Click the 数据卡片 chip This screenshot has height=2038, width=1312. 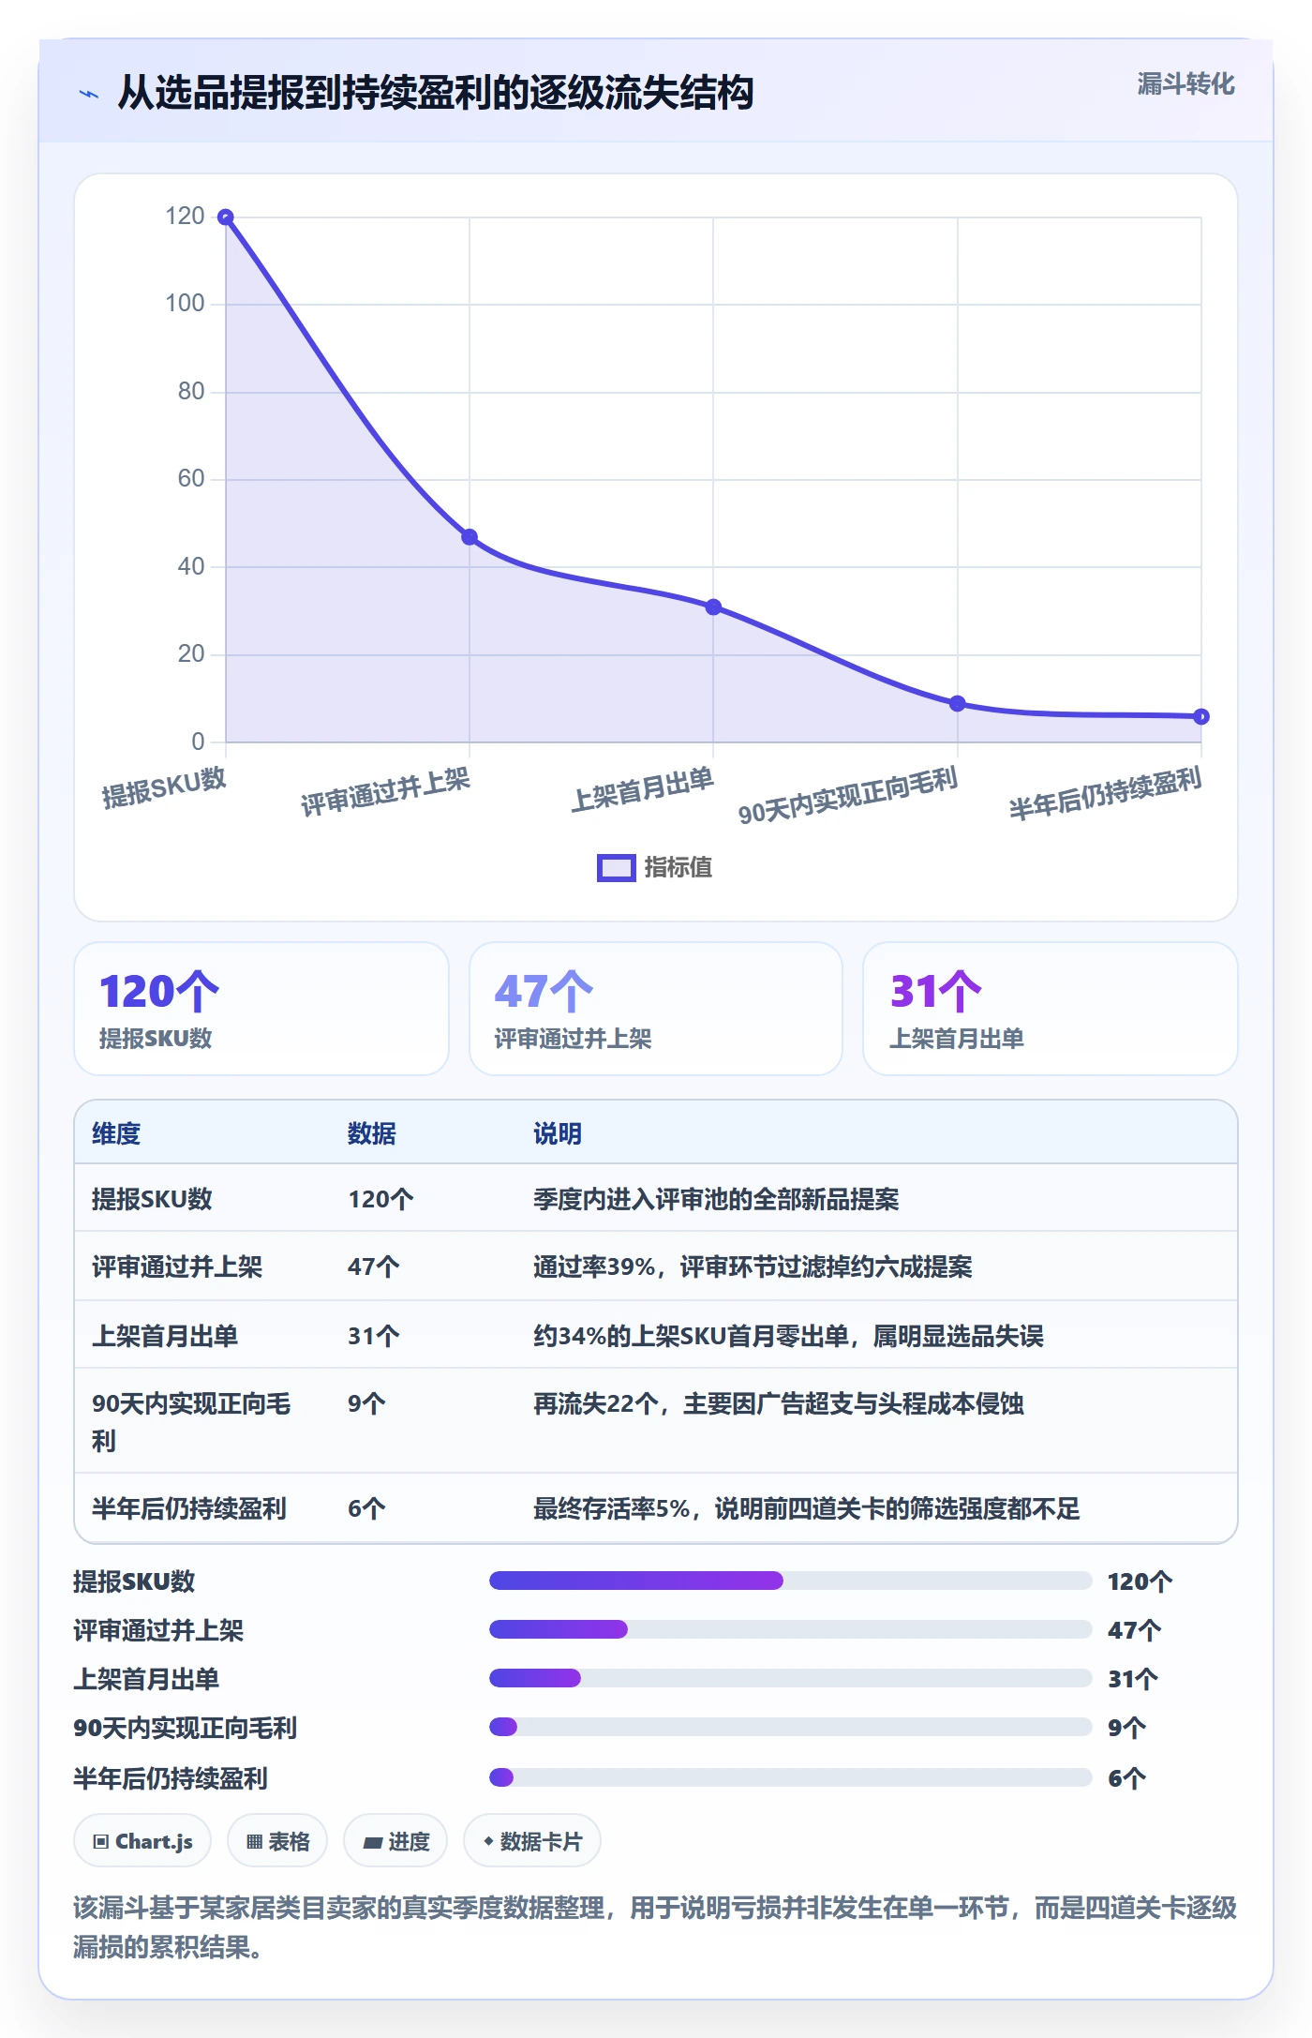coord(532,1841)
